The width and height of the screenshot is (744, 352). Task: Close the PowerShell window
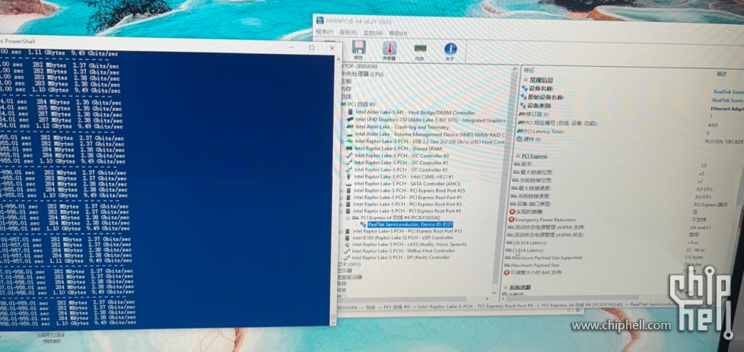pyautogui.click(x=332, y=48)
